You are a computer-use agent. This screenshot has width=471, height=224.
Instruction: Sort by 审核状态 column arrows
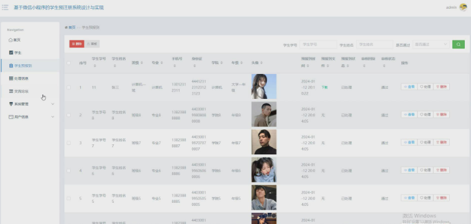[x=384, y=65]
